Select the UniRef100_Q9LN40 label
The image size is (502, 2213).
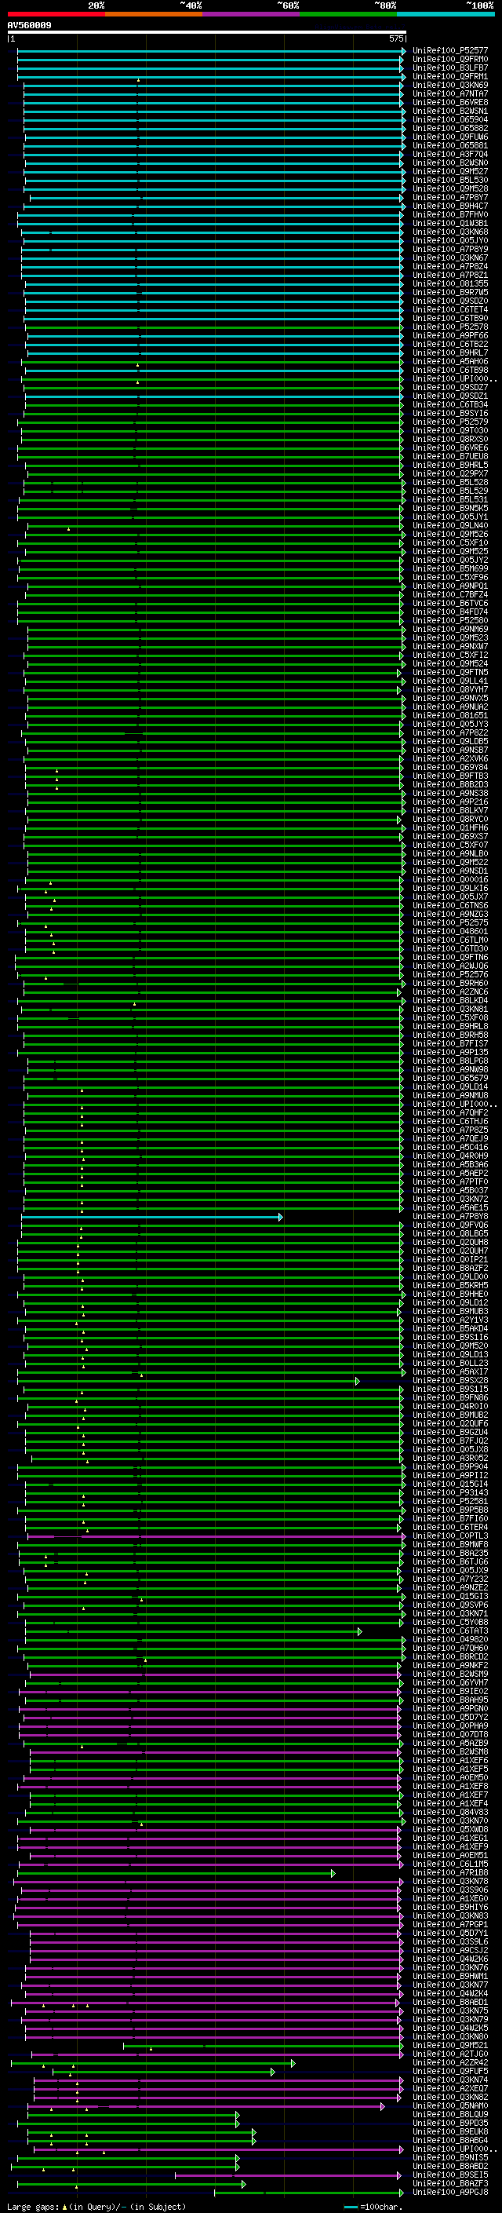(x=450, y=526)
